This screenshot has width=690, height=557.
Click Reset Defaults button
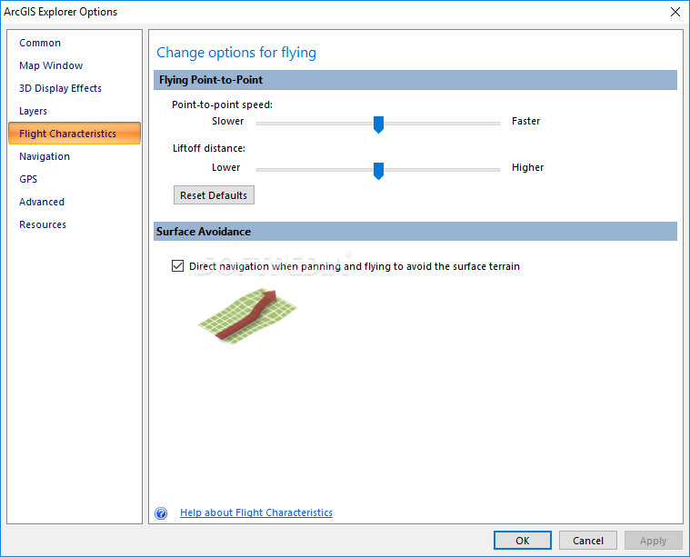[214, 195]
